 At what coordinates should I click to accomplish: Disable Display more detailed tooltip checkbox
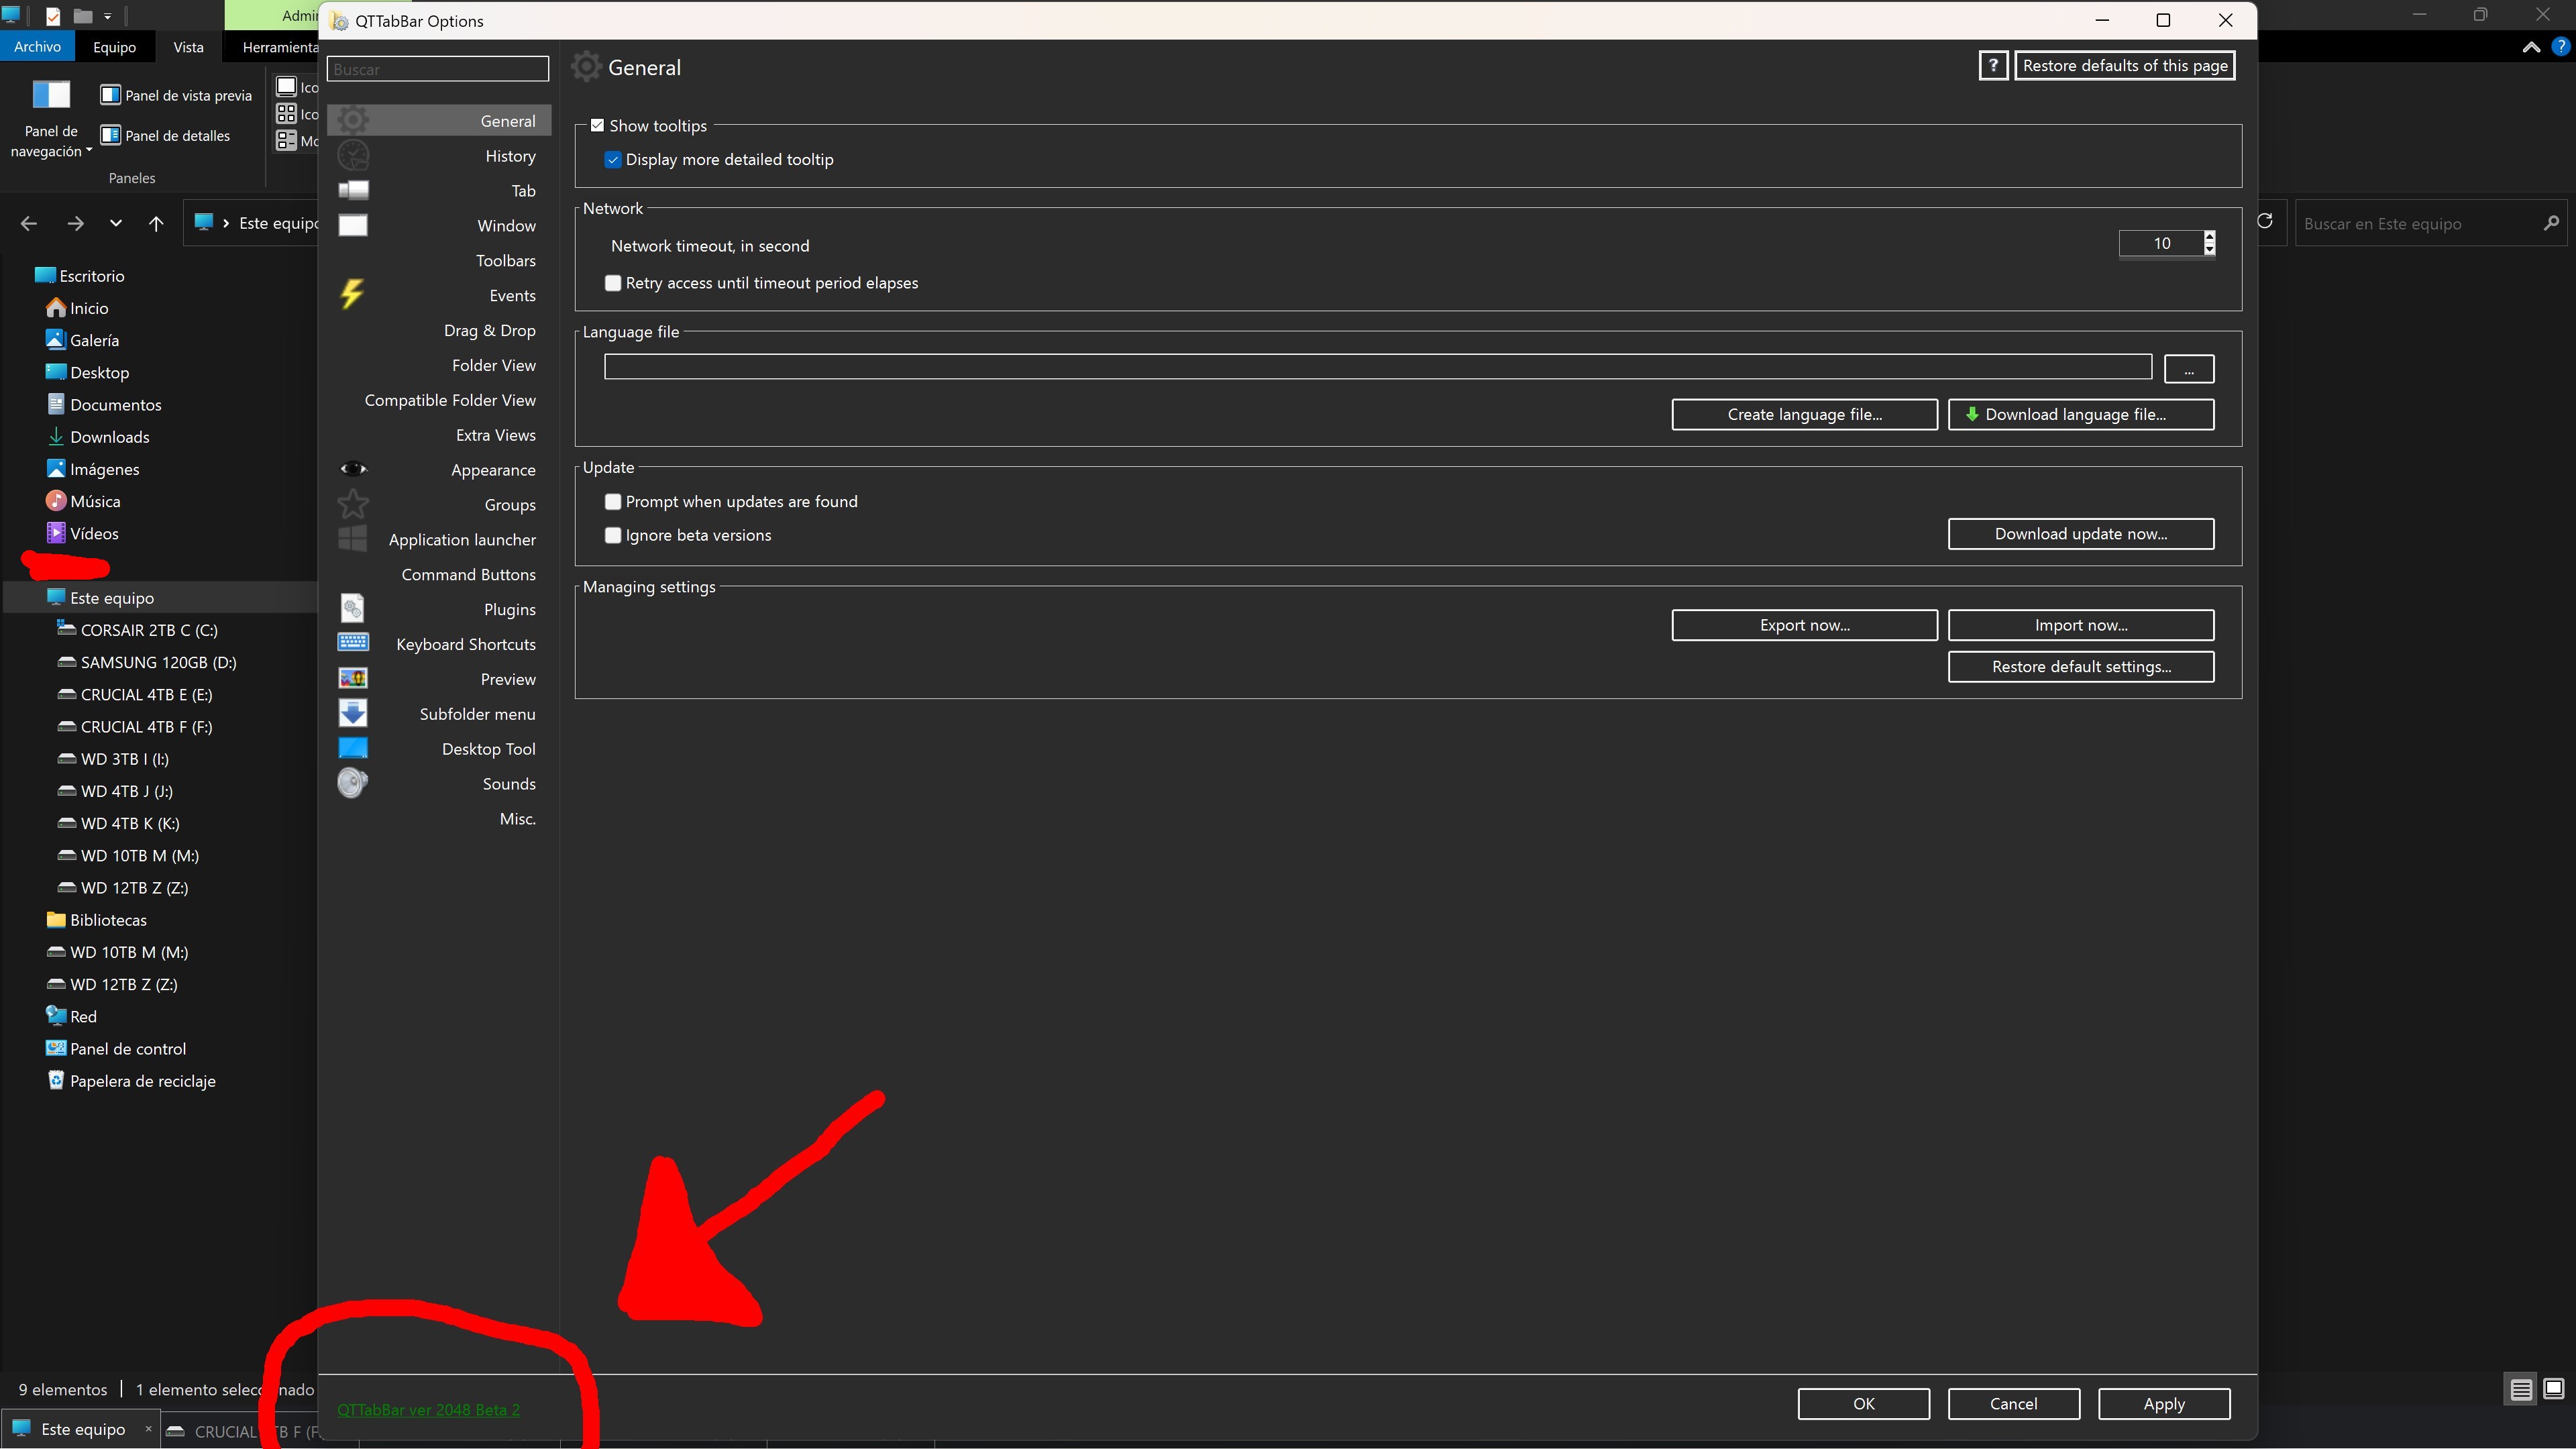[613, 160]
